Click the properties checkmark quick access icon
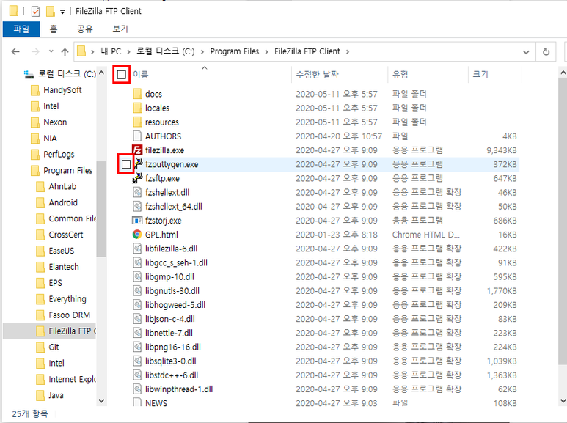 click(x=35, y=11)
